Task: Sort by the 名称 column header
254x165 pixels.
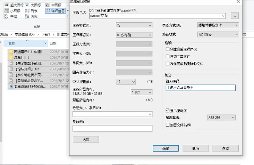Action: [26, 43]
